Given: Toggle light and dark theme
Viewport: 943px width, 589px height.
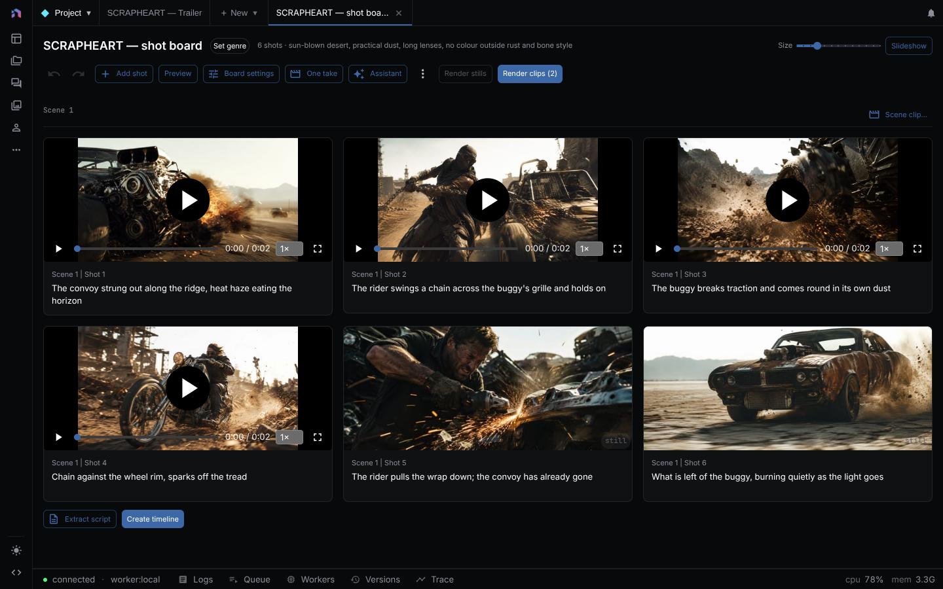Looking at the screenshot, I should point(16,550).
